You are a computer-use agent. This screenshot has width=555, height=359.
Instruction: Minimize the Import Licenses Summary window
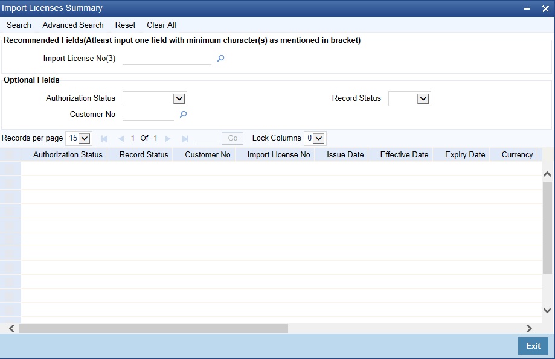click(x=527, y=8)
